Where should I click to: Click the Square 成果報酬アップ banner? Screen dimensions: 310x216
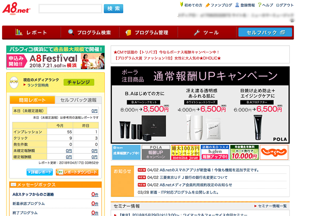(126, 152)
